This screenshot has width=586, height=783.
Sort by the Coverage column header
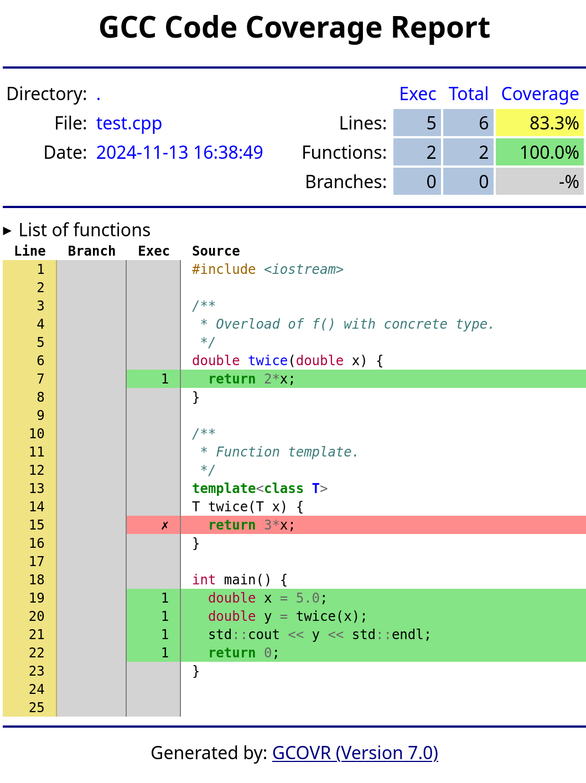540,94
